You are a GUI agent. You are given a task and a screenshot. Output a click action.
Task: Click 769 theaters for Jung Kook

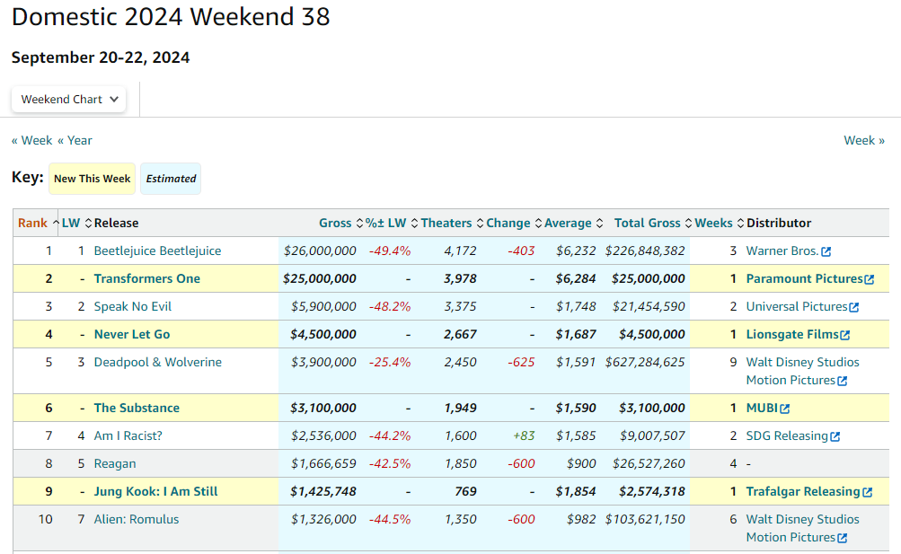(465, 491)
